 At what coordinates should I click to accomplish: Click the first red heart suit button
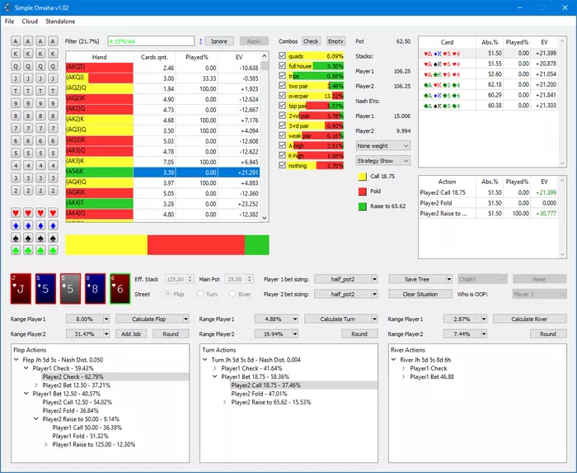[16, 213]
